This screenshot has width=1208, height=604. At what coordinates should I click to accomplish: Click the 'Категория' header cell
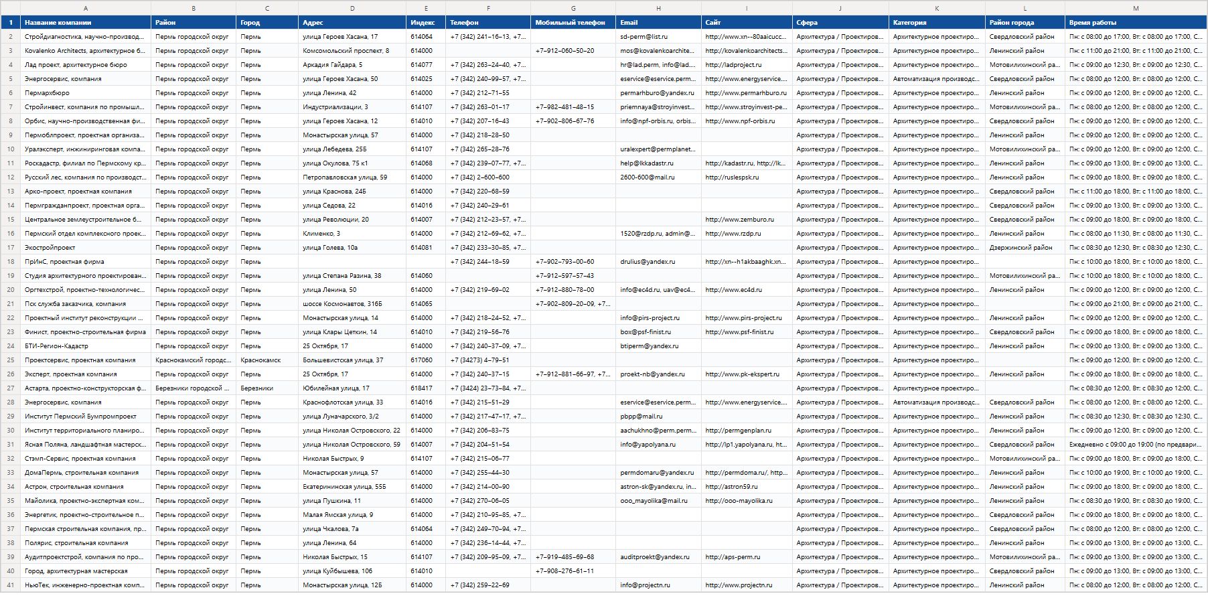point(937,22)
